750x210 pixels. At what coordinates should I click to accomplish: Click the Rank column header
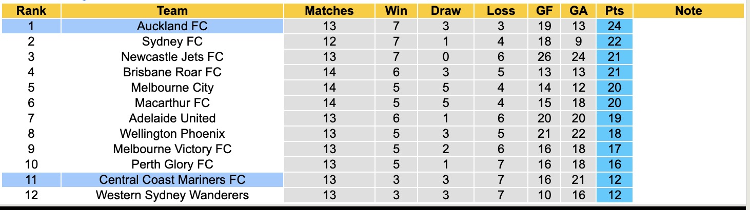point(30,11)
